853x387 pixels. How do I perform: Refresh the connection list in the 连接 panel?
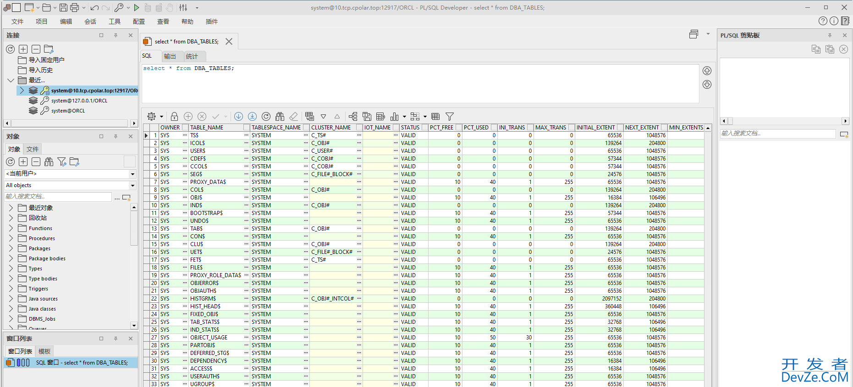coord(11,49)
